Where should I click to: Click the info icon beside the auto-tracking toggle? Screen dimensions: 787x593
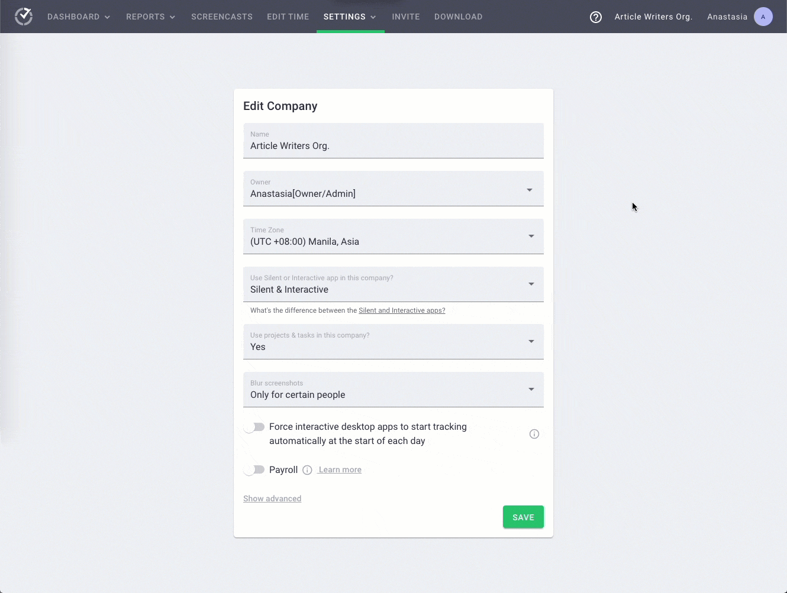(x=534, y=433)
